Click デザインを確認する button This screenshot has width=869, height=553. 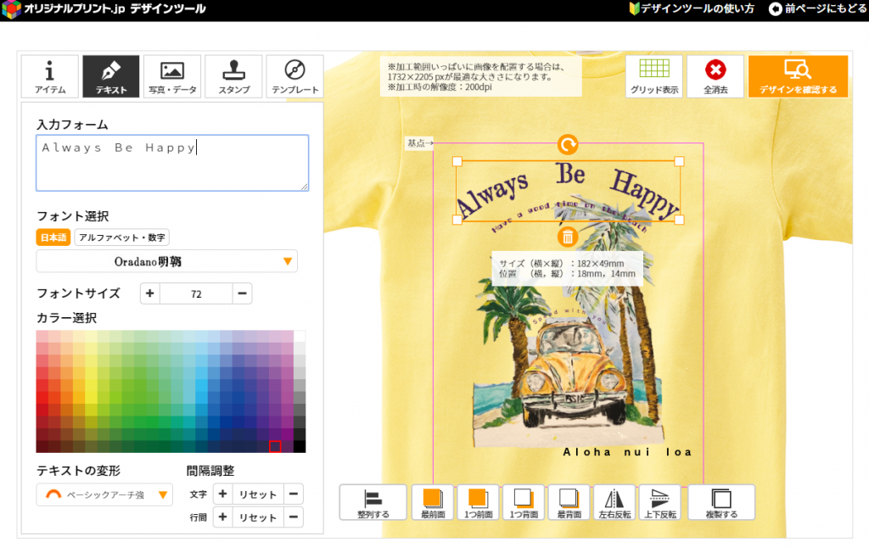point(798,76)
